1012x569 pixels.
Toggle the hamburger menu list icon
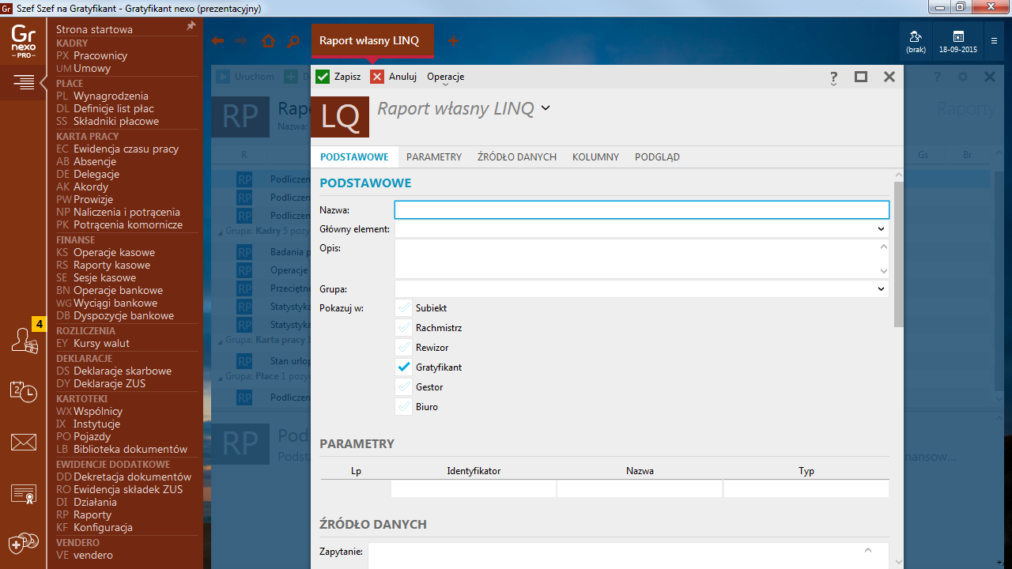(24, 81)
